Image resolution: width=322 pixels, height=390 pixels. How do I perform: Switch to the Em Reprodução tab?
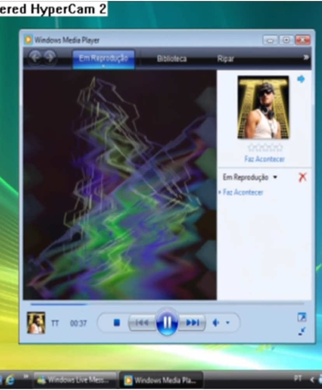click(103, 59)
